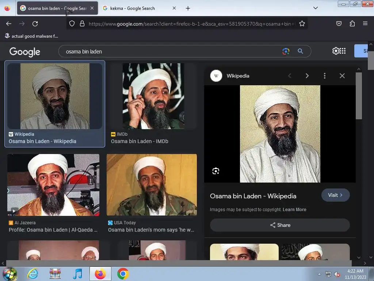
Task: Save page to Pocket
Action: [339, 23]
